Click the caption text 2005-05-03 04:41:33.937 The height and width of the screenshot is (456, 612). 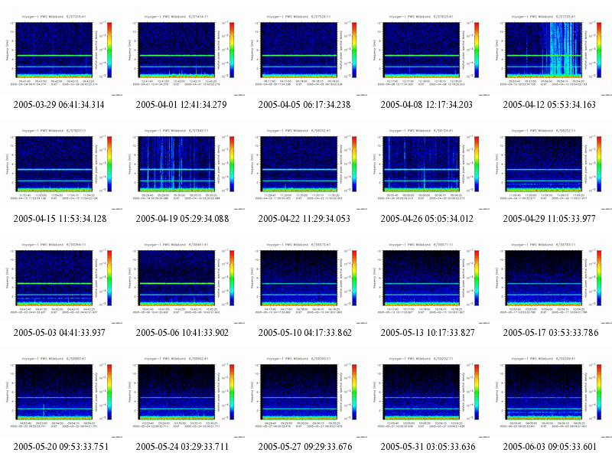coord(60,333)
